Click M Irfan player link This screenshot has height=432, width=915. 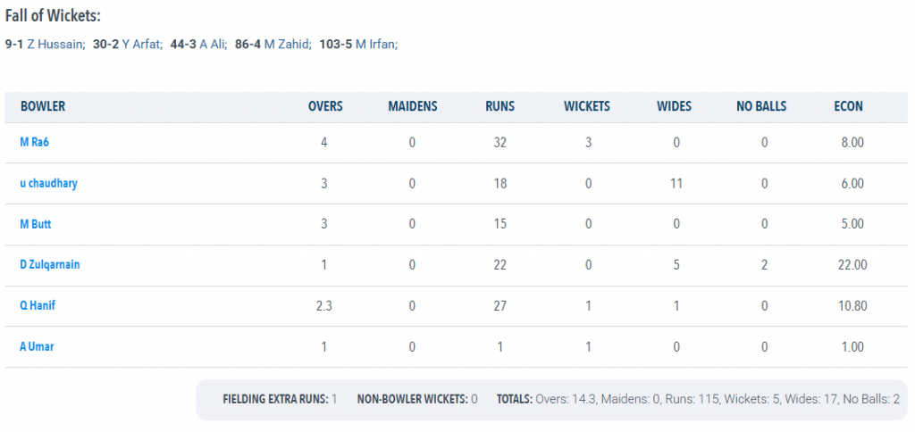point(376,45)
